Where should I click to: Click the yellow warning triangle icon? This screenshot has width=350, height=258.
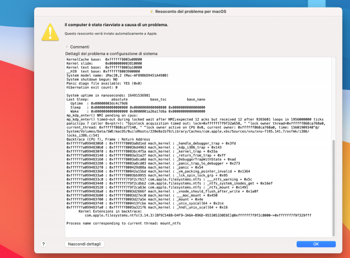pyautogui.click(x=50, y=32)
